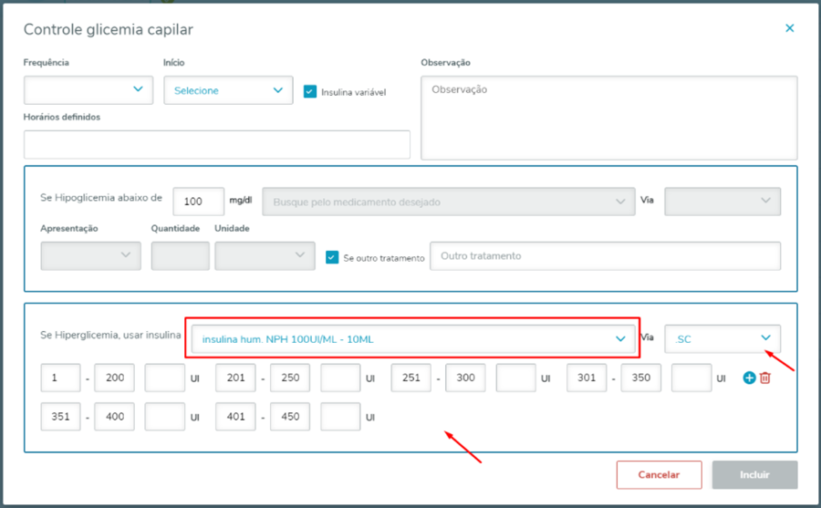Click range start field with value 251
This screenshot has width=821, height=508.
pos(411,378)
